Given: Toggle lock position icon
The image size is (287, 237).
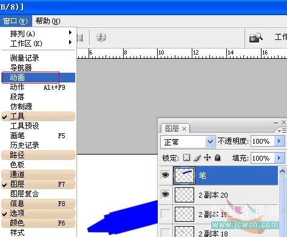Looking at the screenshot, I should pos(208,158).
